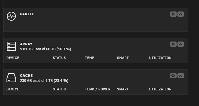Select the PARITY panel title
The image size is (199, 106).
coord(27,14)
